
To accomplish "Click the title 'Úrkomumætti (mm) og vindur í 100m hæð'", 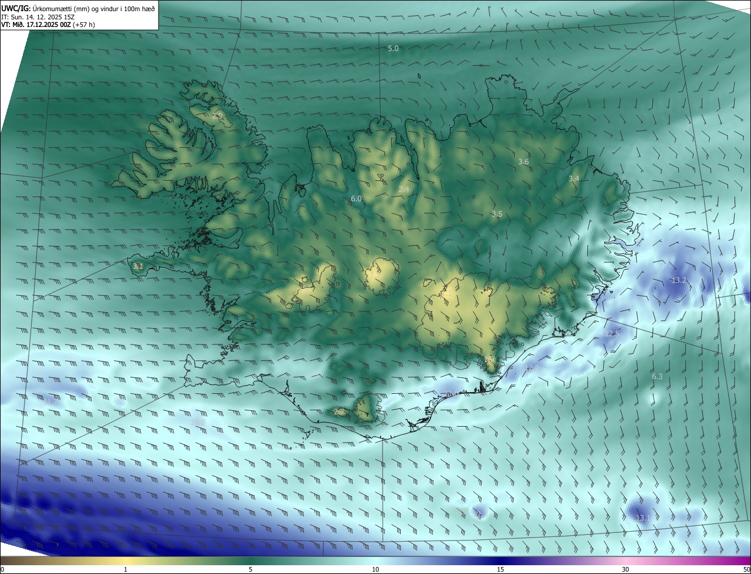I will pyautogui.click(x=94, y=8).
